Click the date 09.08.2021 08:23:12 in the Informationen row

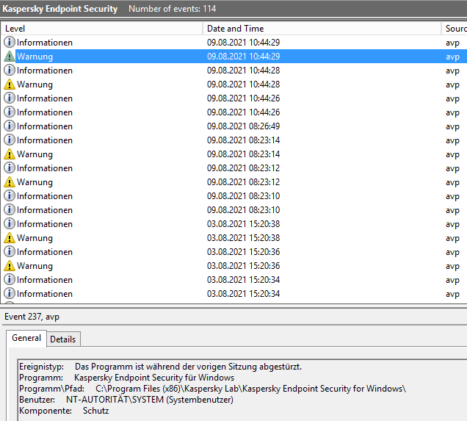[x=243, y=168]
